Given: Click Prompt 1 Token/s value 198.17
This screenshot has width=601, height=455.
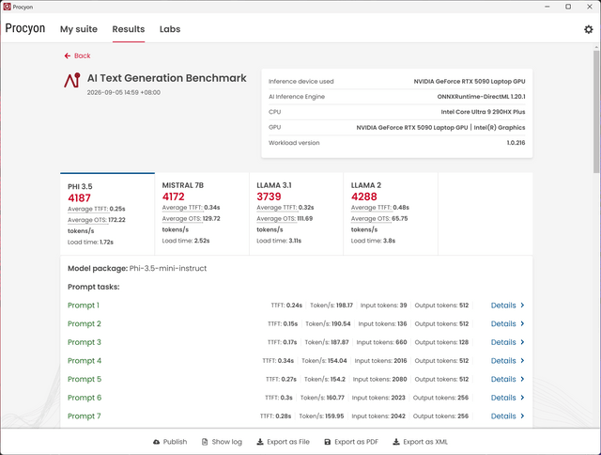Looking at the screenshot, I should coord(345,306).
